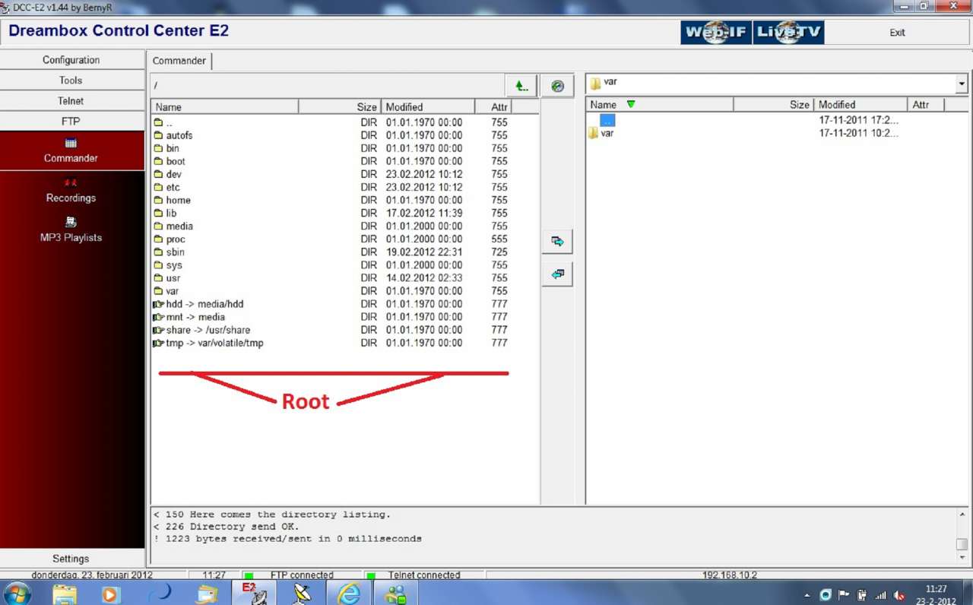Click the IP address 192.168.10.2 in status bar
Viewport: 973px width, 605px height.
click(730, 575)
